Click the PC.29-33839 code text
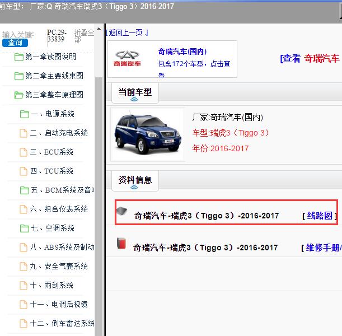The height and width of the screenshot is (336, 342). 57,36
